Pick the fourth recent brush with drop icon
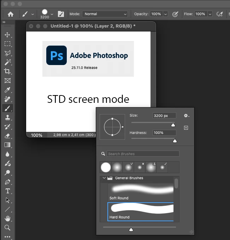 tap(140, 167)
